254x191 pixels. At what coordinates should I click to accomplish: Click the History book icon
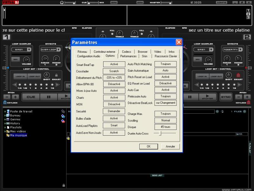pyautogui.click(x=8, y=124)
